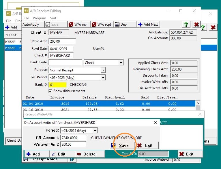The image size is (221, 169).
Task: Expand Purpose Normal Receipt dropdown
Action: pyautogui.click(x=103, y=70)
